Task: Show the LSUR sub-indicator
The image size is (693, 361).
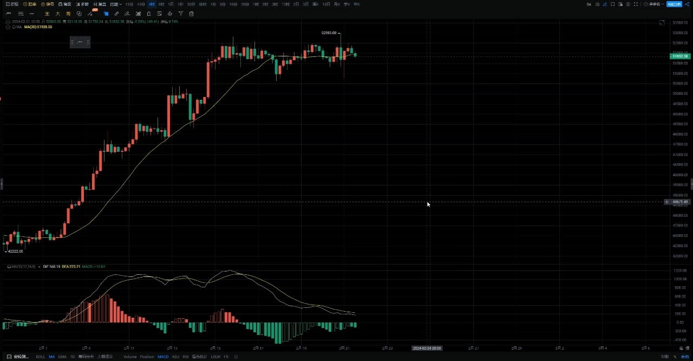Action: tap(215, 357)
